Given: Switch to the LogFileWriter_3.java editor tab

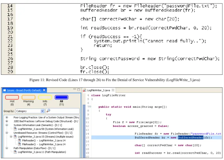Looking at the screenshot, I should pos(98,90).
